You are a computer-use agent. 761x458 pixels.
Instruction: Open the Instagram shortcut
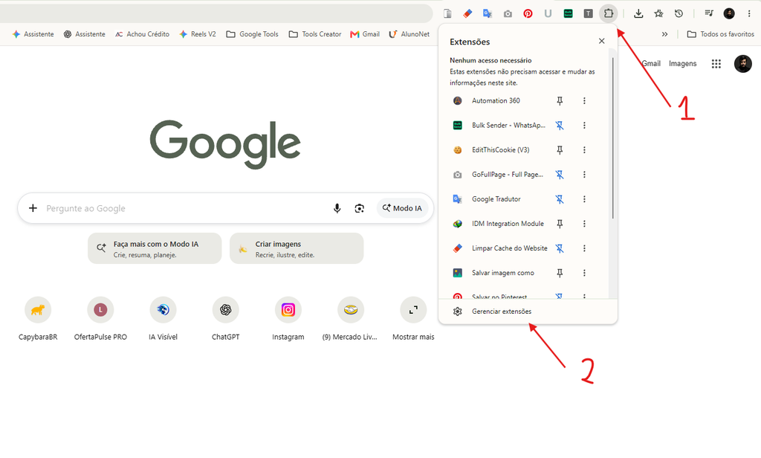(x=288, y=319)
